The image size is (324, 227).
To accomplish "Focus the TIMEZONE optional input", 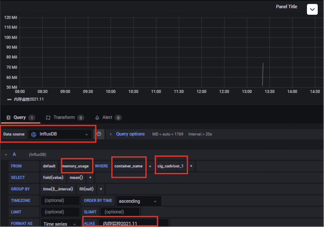I will pos(60,201).
